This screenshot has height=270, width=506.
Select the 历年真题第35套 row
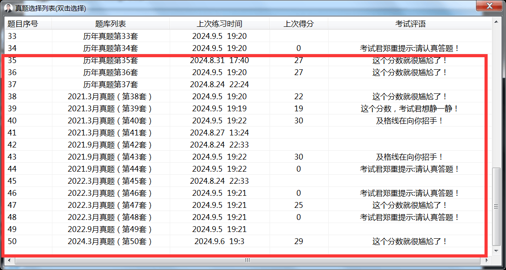pyautogui.click(x=111, y=60)
